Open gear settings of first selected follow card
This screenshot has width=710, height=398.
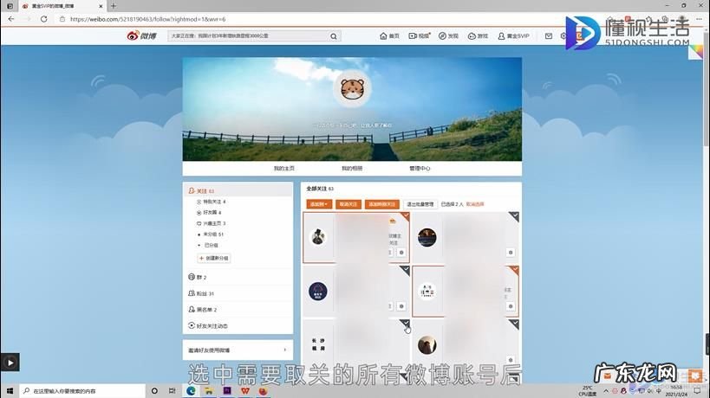click(401, 253)
